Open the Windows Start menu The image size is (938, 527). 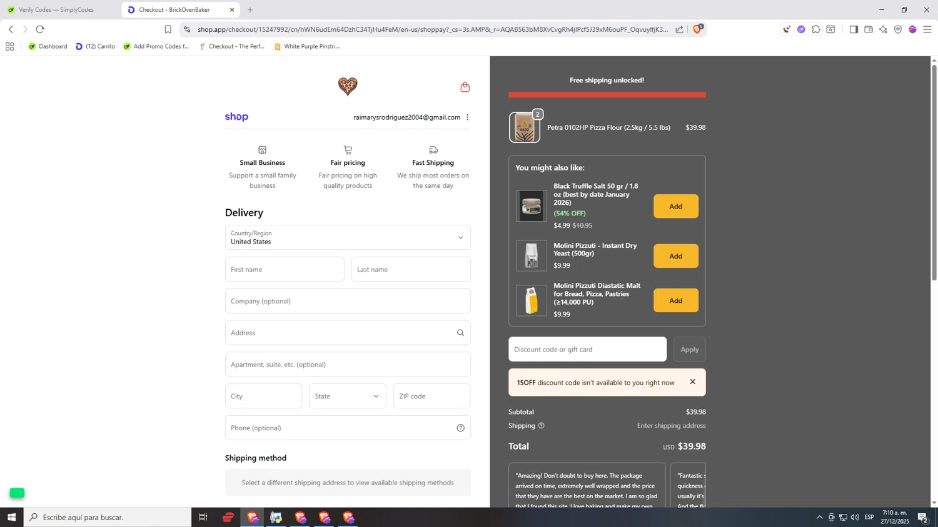click(11, 517)
